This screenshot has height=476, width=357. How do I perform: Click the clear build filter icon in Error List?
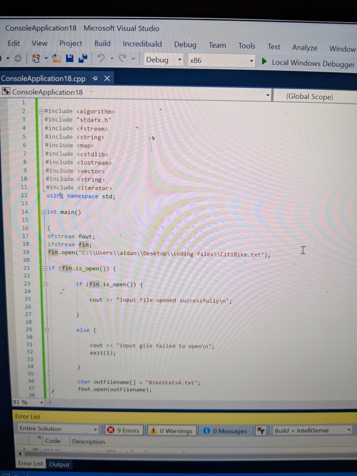(261, 430)
